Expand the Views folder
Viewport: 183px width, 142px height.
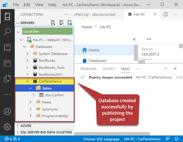point(30,102)
